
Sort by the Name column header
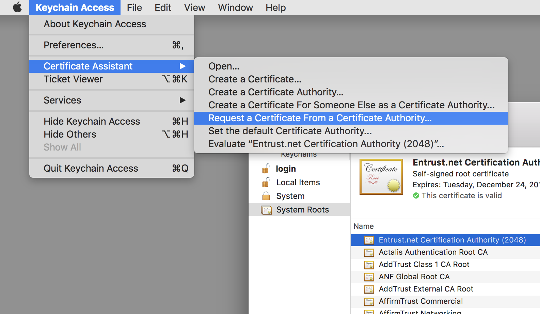[364, 226]
